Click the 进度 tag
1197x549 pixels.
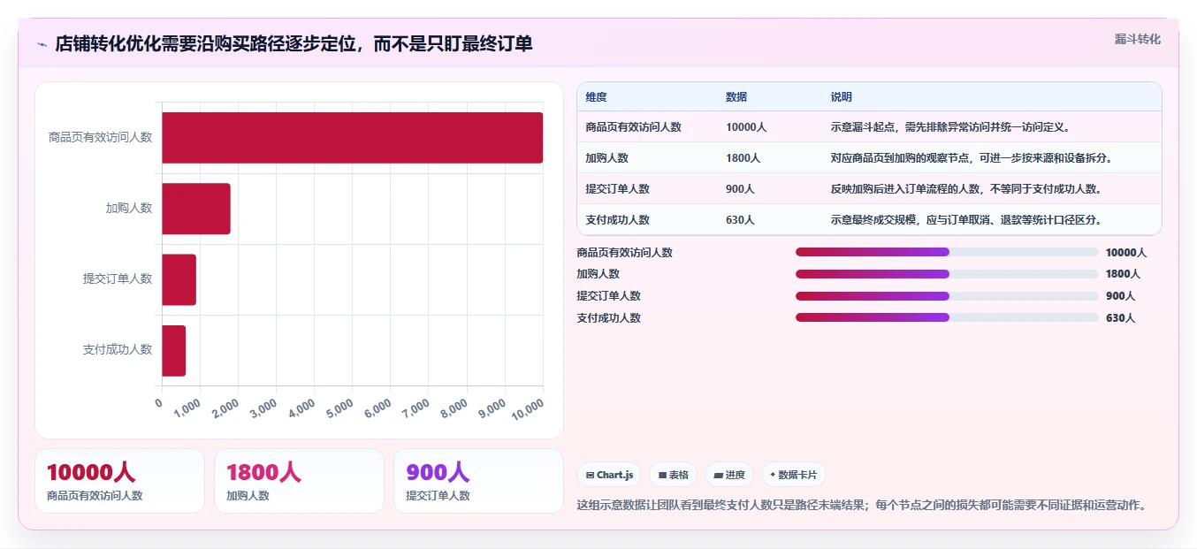coord(729,475)
